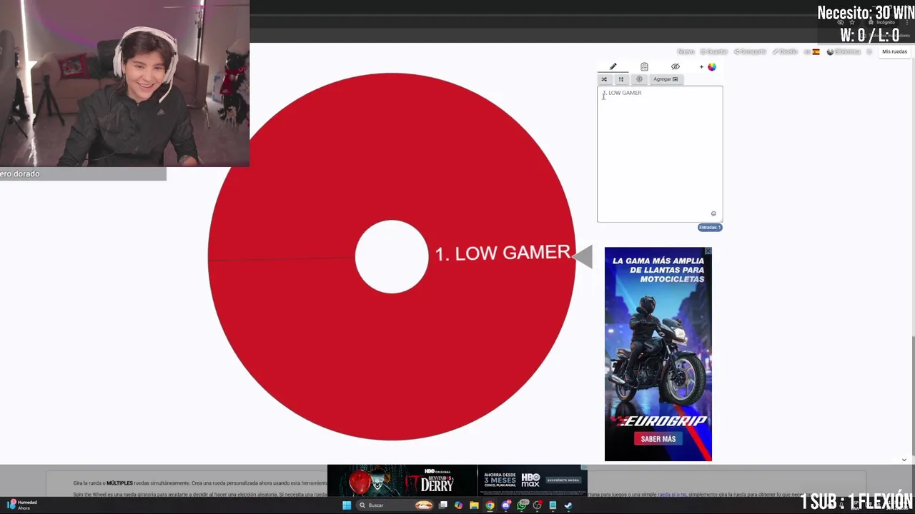Open the emoji picker in entries box
This screenshot has width=915, height=514.
click(x=713, y=213)
